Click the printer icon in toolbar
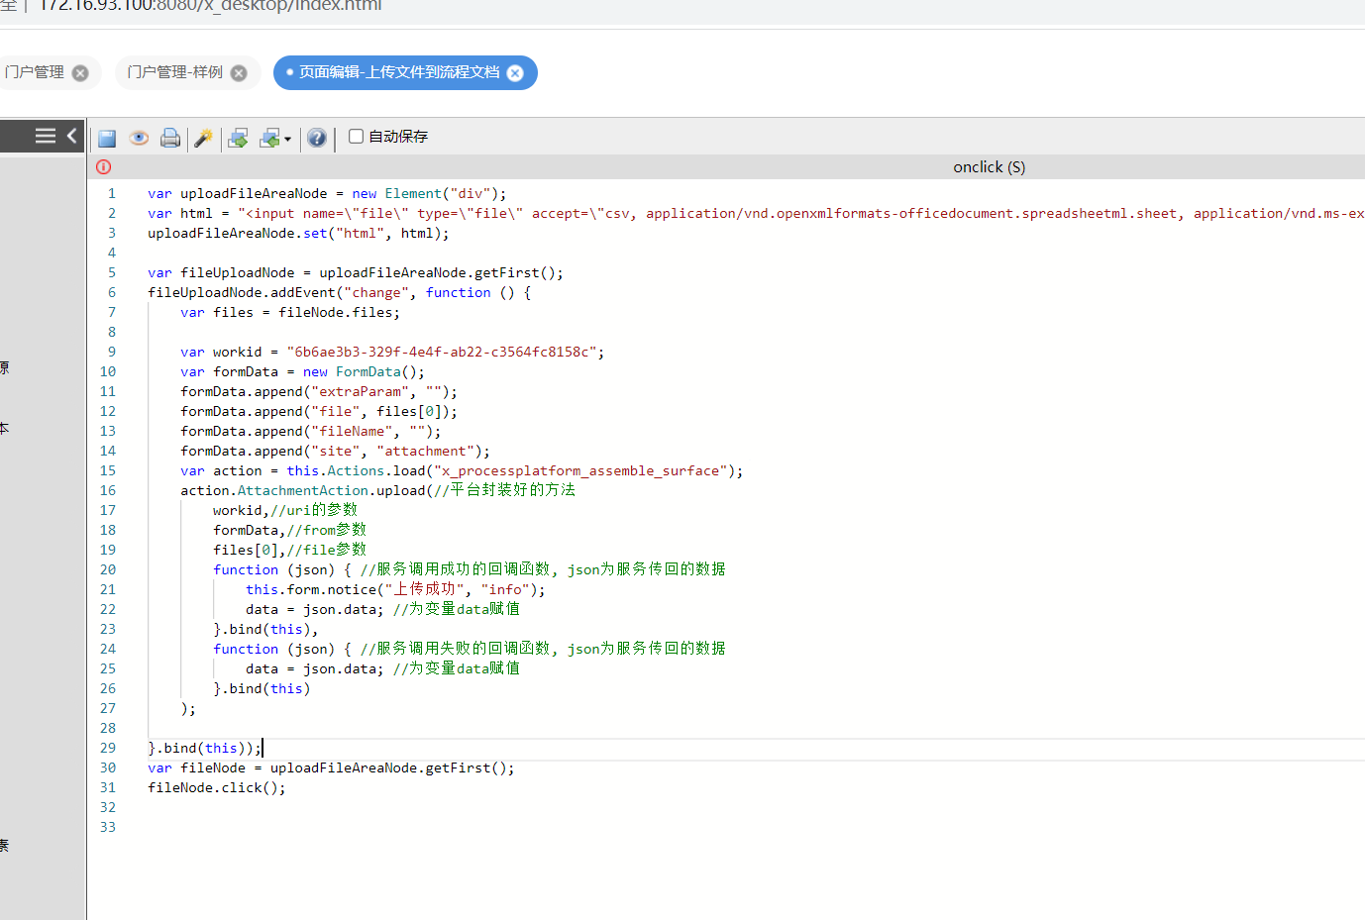1365x920 pixels. (170, 138)
